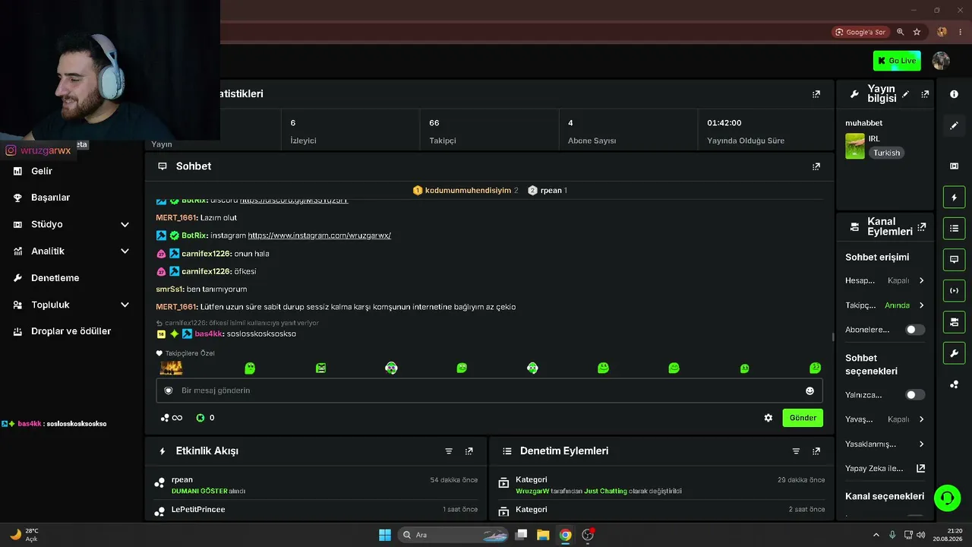
Task: Pop out the Etkinlik Akışı panel
Action: (469, 451)
